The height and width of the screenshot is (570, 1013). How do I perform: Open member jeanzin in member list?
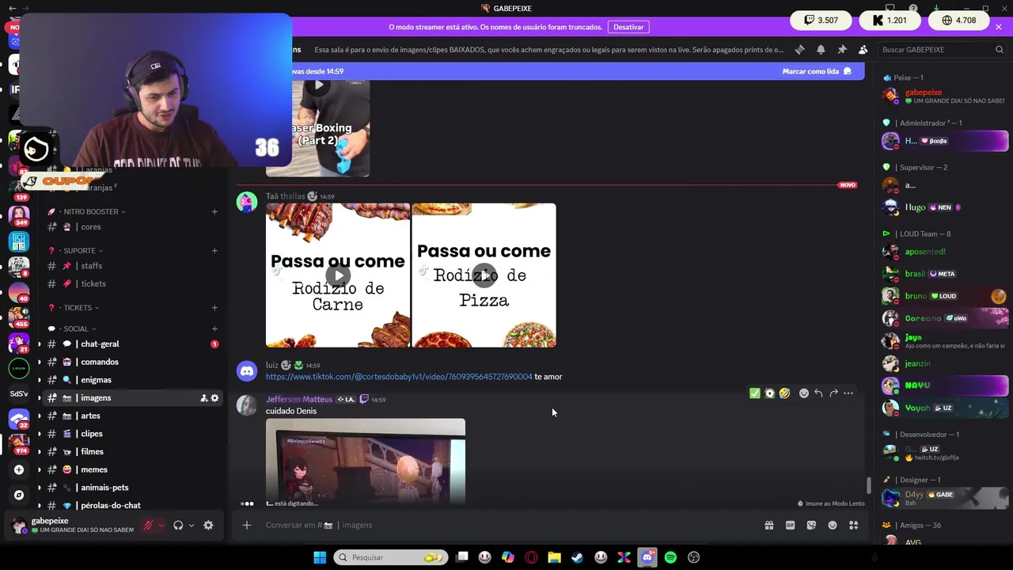945,363
